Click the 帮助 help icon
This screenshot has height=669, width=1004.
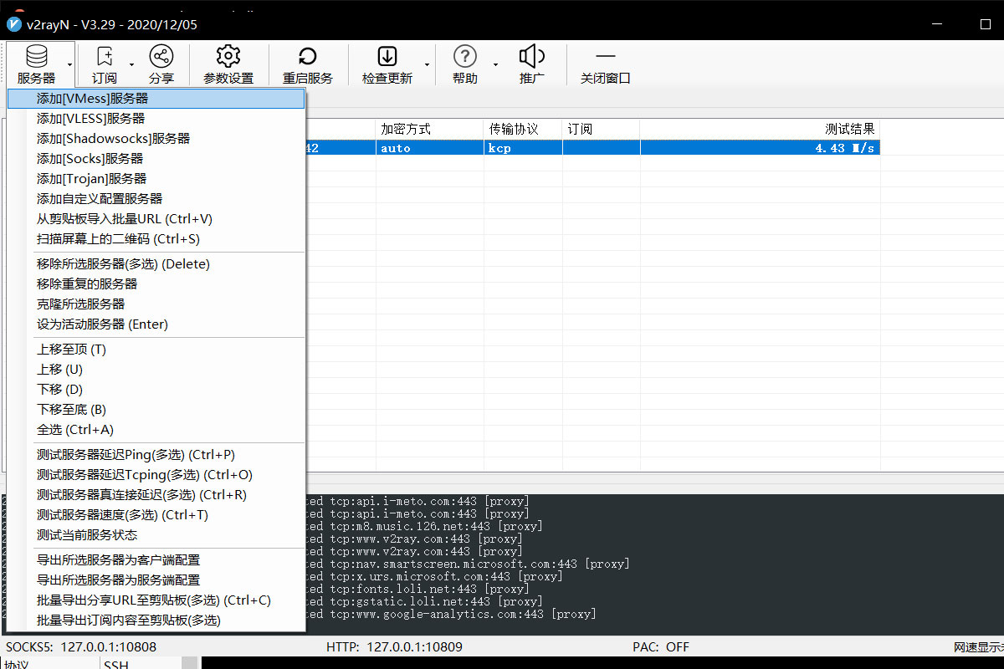(x=465, y=57)
